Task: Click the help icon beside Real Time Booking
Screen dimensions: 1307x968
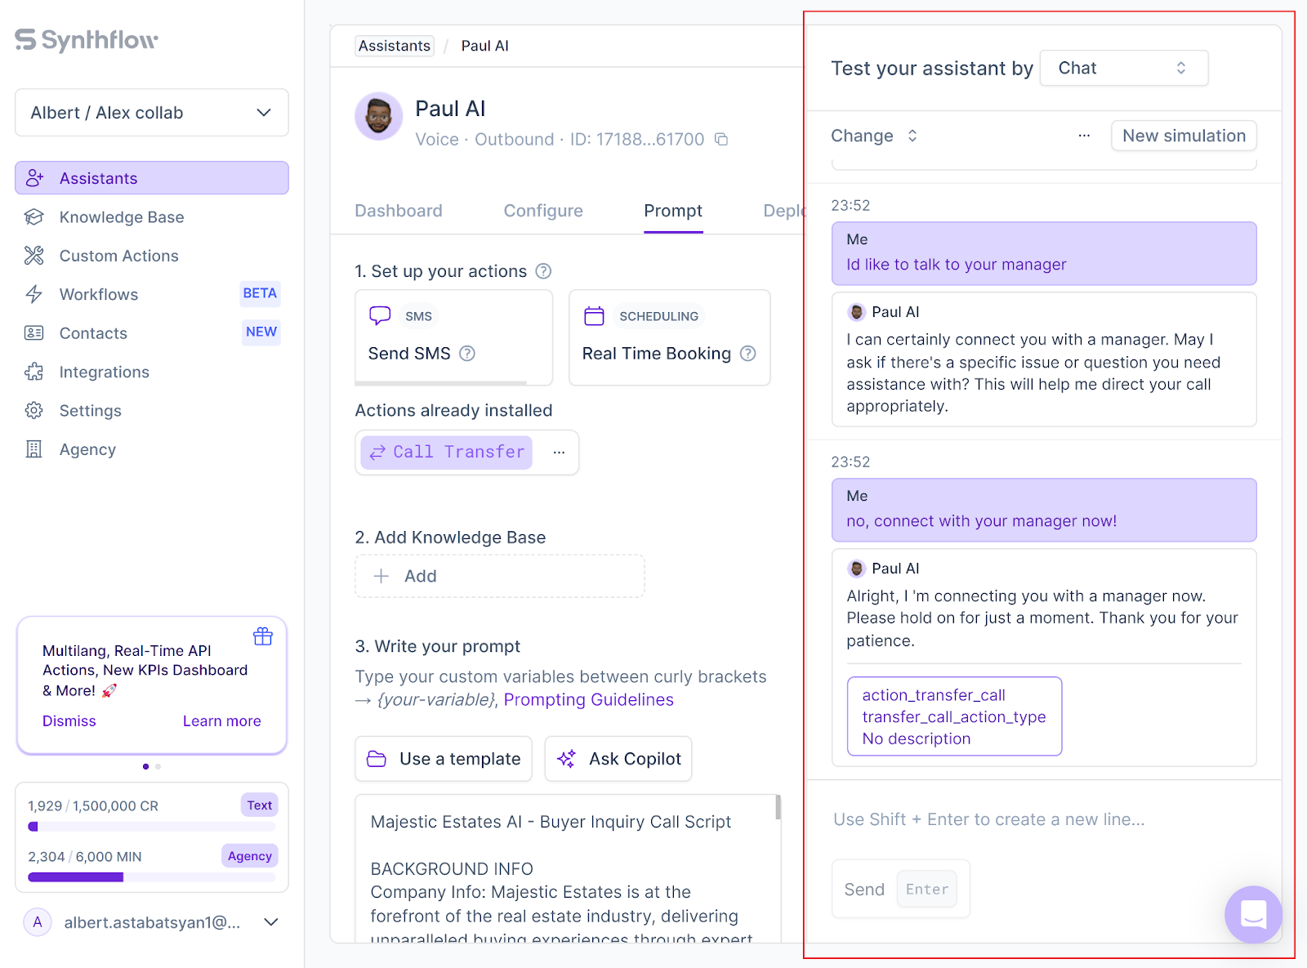Action: (747, 354)
